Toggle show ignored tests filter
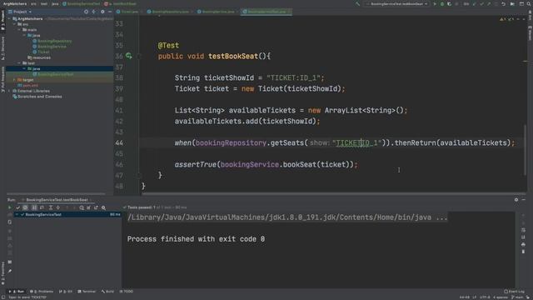Image resolution: width=533 pixels, height=300 pixels. point(26,207)
